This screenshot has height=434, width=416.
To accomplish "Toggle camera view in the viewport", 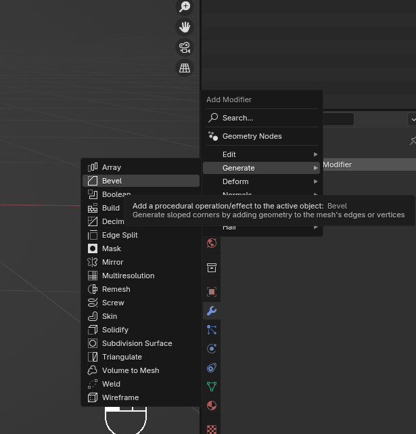I will point(184,47).
